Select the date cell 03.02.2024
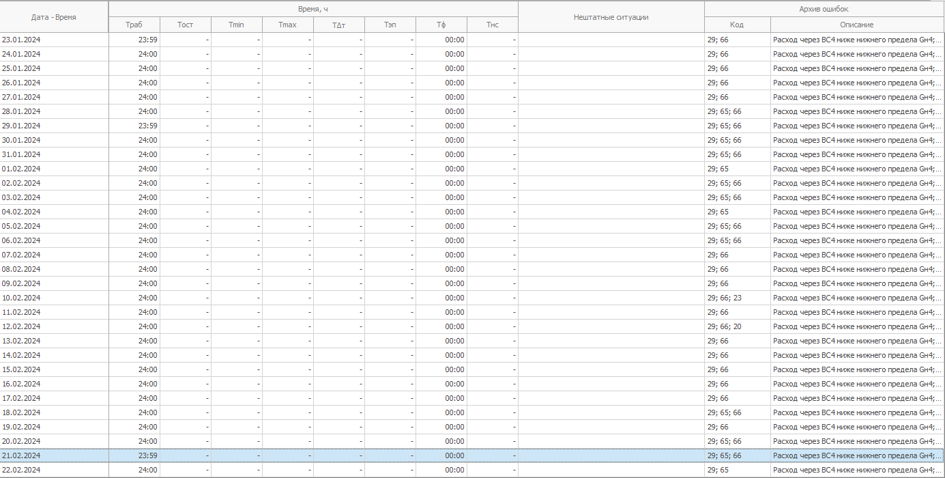 click(x=54, y=197)
